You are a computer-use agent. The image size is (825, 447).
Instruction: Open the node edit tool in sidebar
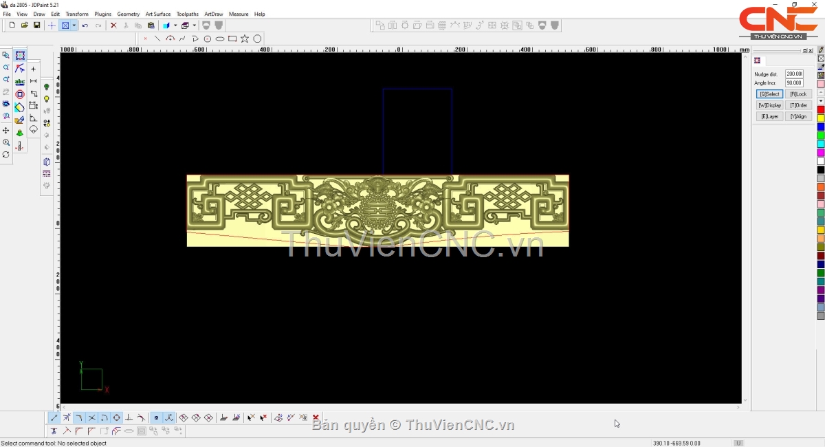pos(20,69)
